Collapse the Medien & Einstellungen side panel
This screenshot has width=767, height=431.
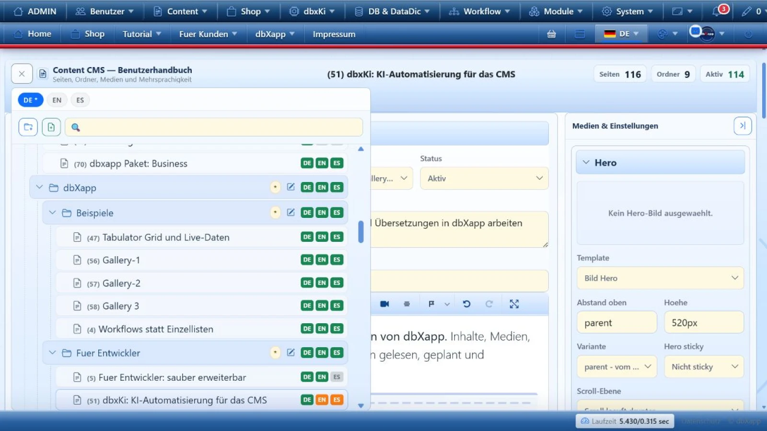(x=742, y=125)
